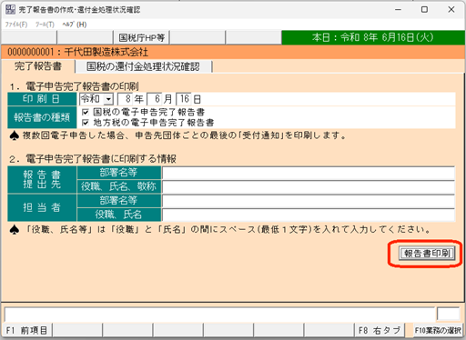Click the wide message bar at bottom
This screenshot has width=466, height=340.
coord(219,314)
